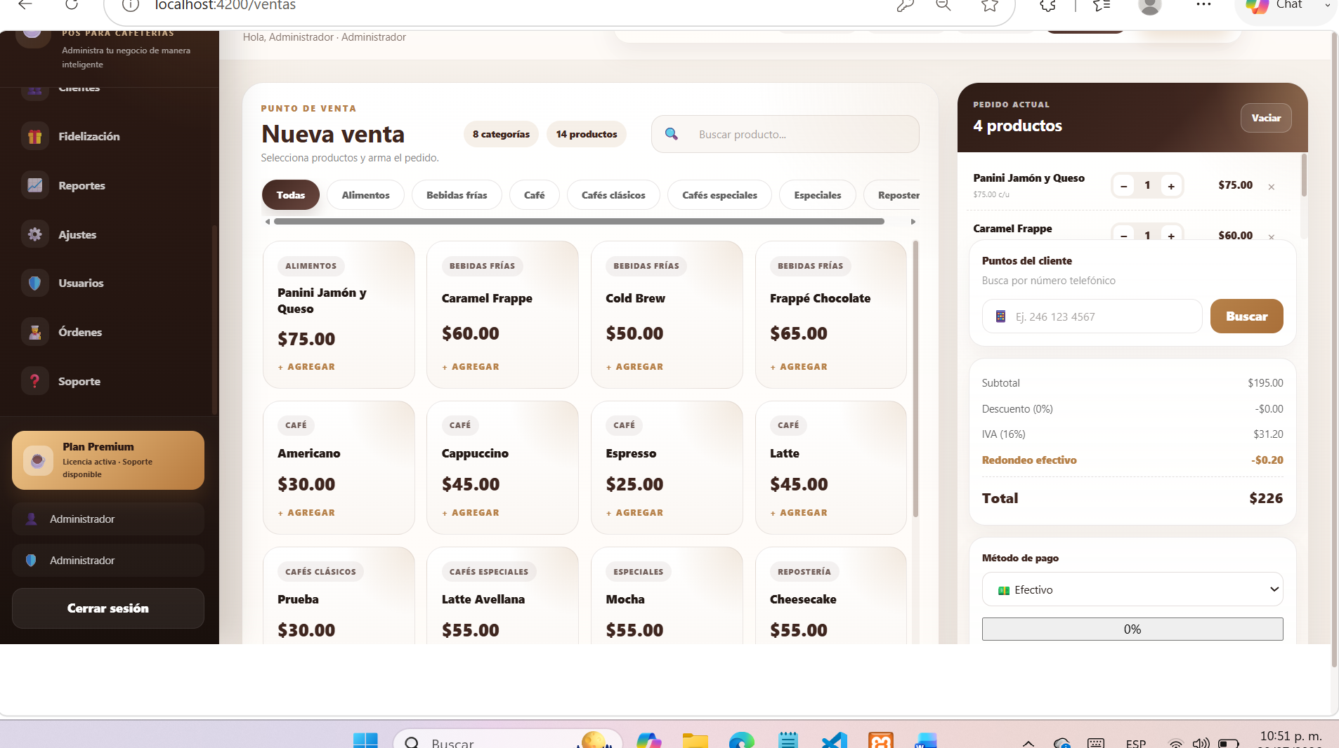Screen dimensions: 1339x748
Task: Open the browser back arrow
Action: [x=25, y=5]
